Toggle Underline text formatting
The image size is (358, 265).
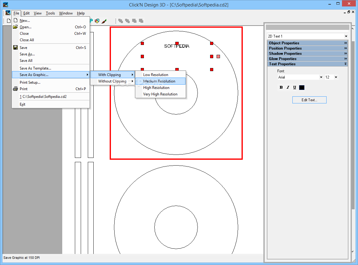pos(295,87)
